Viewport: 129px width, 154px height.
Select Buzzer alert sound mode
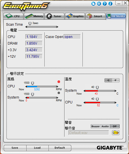[96, 126]
